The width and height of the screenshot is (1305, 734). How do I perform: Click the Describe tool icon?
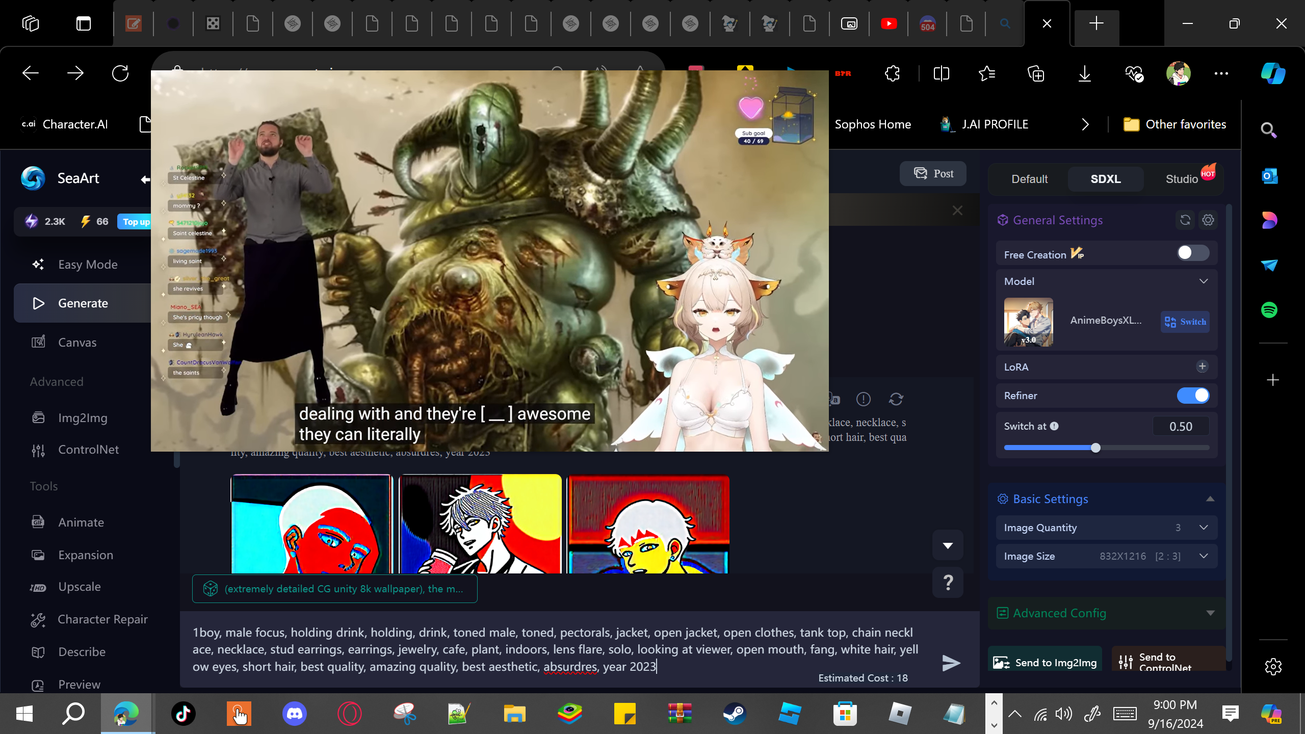click(x=38, y=652)
